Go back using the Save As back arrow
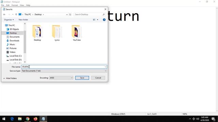The height and width of the screenshot is (122, 218). 4,14
